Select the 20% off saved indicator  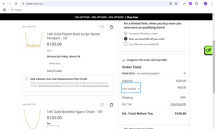[x=126, y=39]
